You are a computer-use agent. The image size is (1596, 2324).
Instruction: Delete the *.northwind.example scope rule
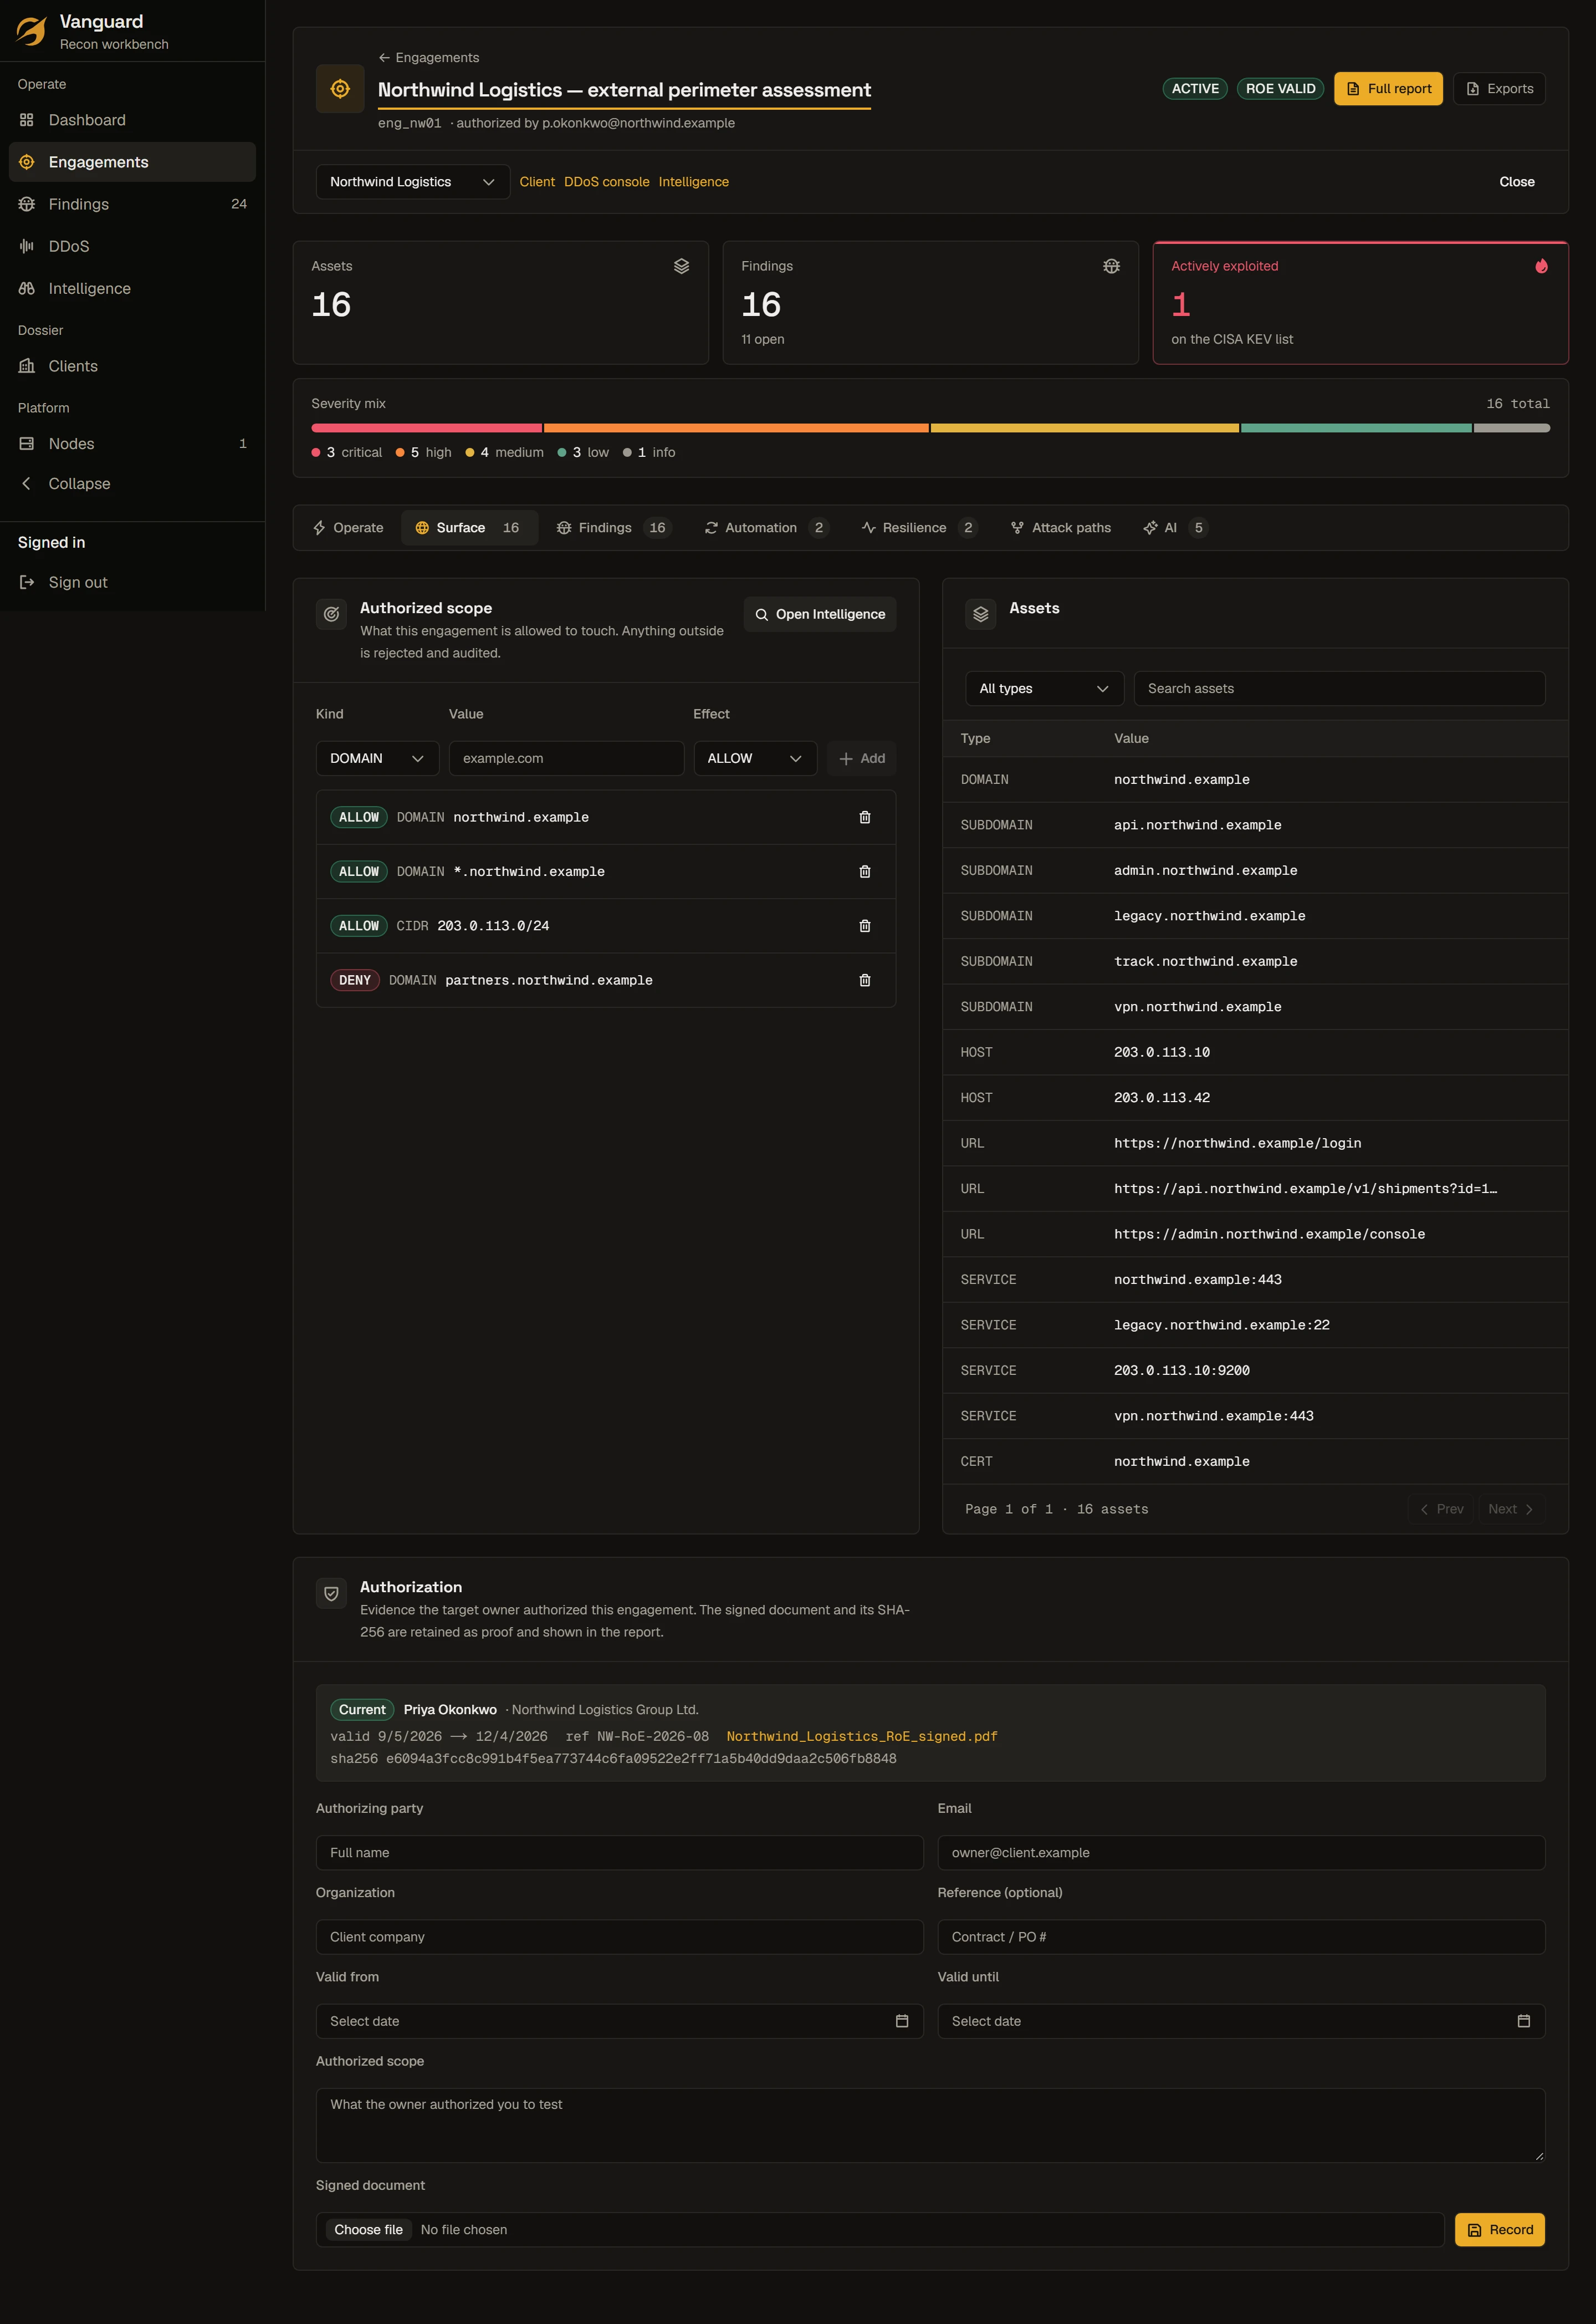point(864,871)
